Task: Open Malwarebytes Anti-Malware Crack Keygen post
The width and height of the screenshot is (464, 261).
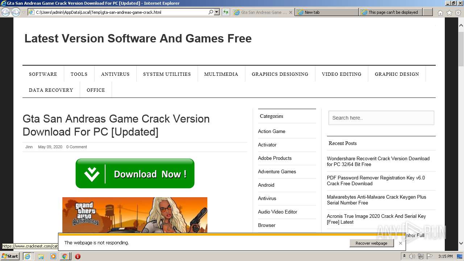Action: tap(377, 200)
